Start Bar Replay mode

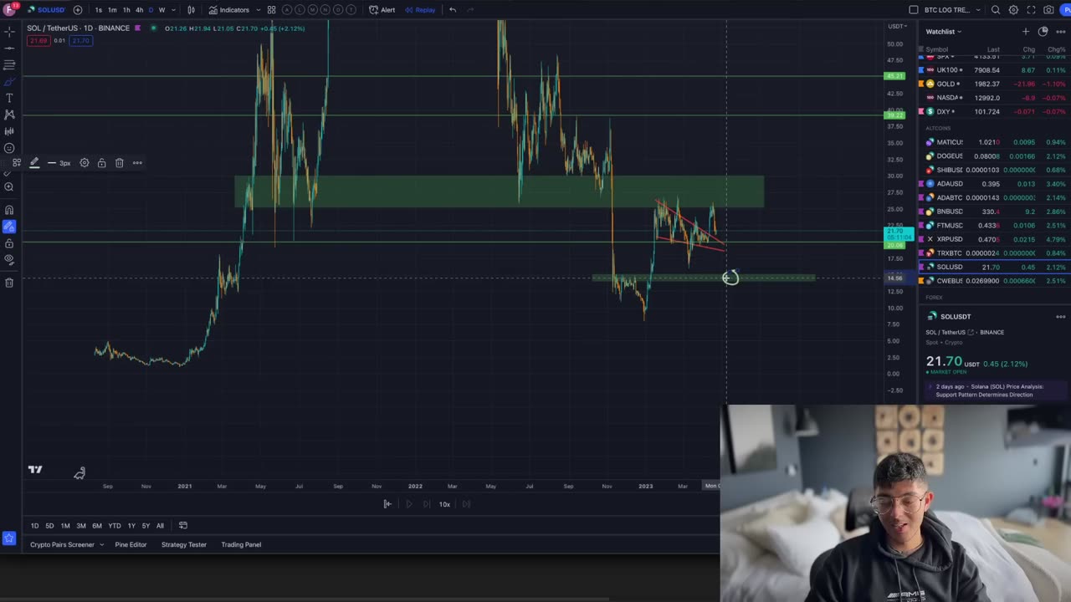click(x=420, y=10)
